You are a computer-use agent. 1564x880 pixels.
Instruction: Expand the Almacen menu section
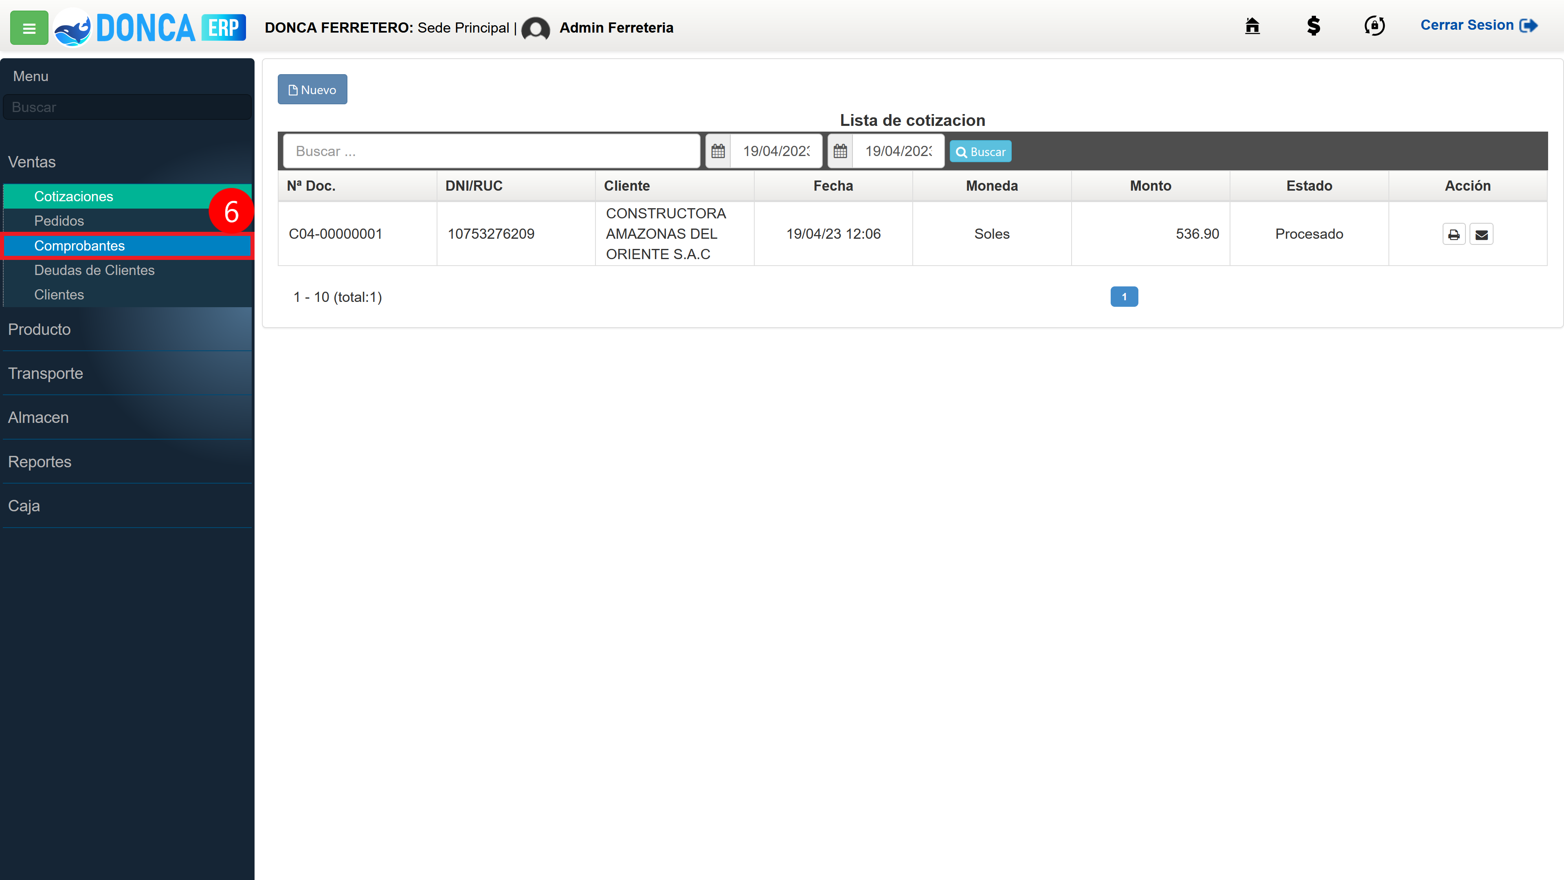click(x=127, y=418)
